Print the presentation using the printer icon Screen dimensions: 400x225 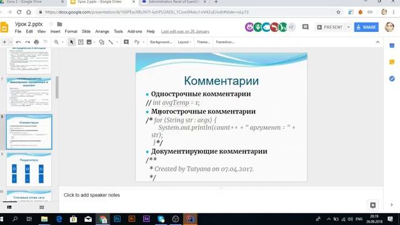36,42
